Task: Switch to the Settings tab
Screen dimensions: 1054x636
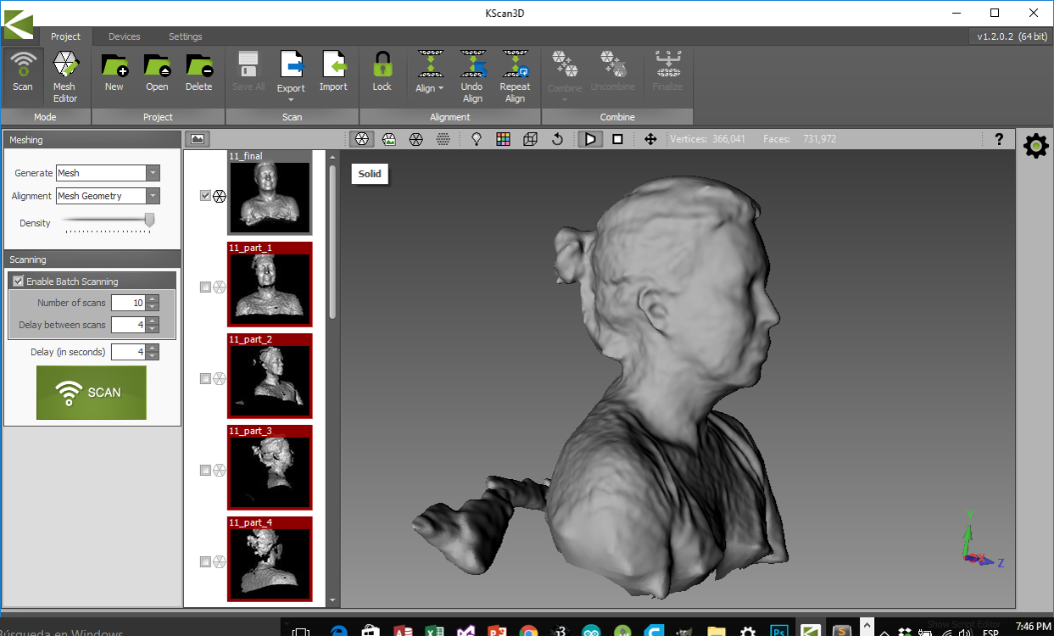Action: pyautogui.click(x=185, y=36)
